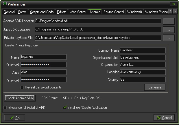Click the Cancel button
Viewport: 179px width, 125px height.
coord(164,118)
